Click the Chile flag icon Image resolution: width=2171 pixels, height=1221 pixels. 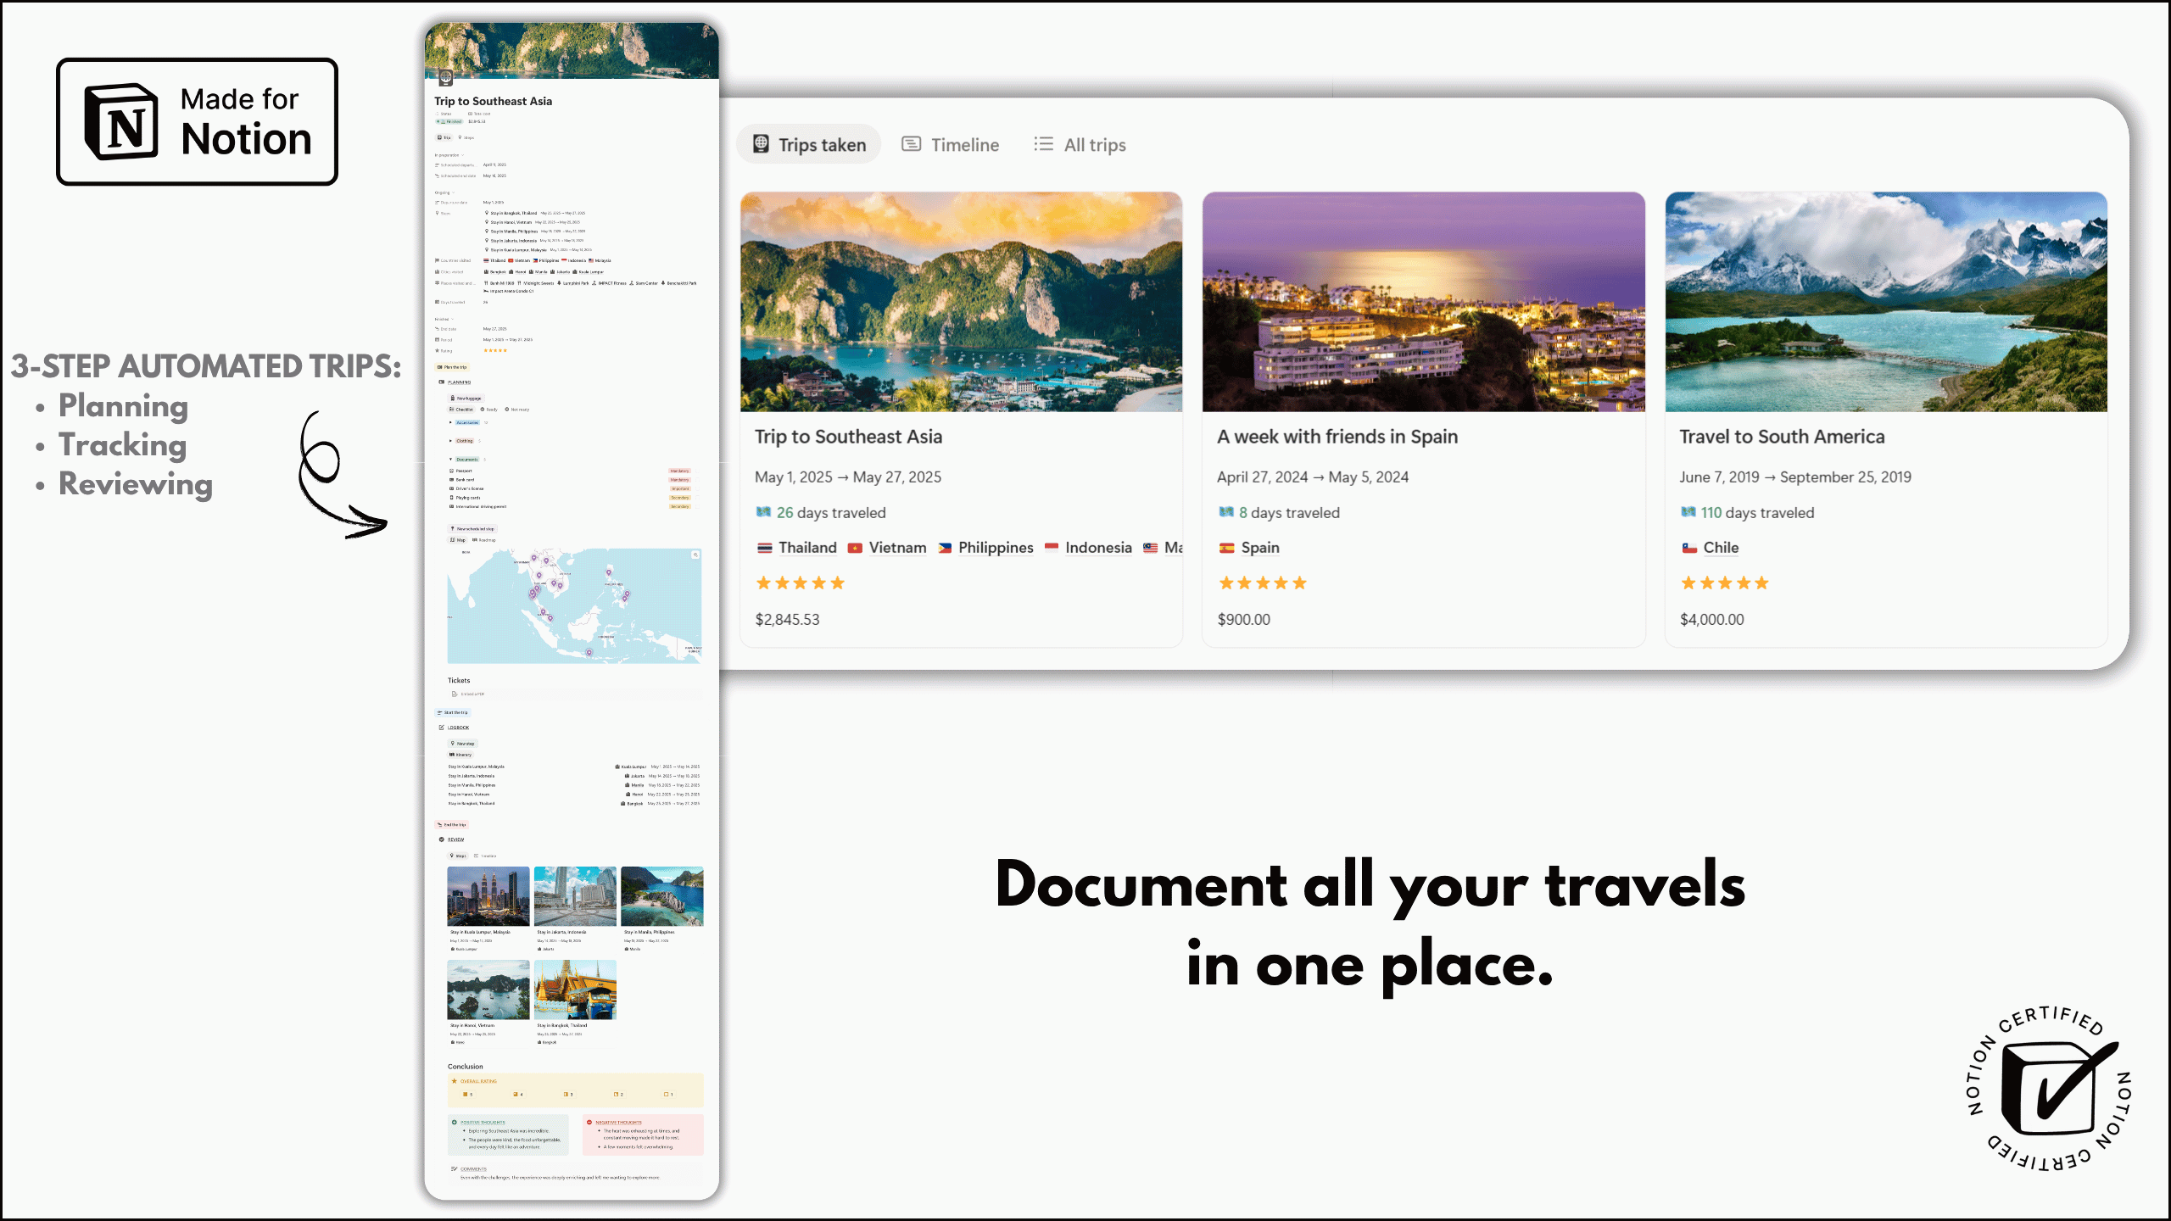tap(1689, 548)
